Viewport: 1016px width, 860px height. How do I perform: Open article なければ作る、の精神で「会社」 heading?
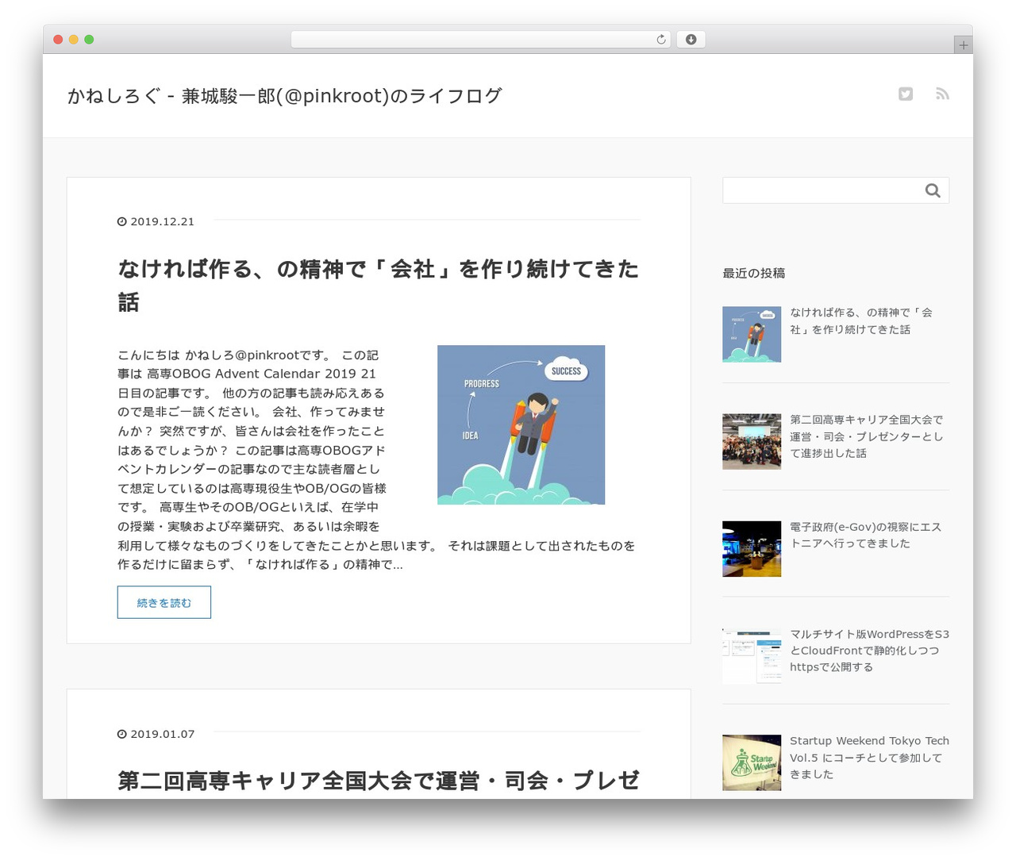point(379,285)
